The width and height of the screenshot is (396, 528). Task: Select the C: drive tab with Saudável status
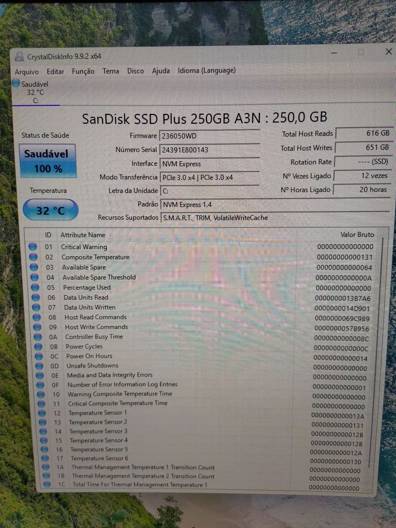(x=35, y=92)
